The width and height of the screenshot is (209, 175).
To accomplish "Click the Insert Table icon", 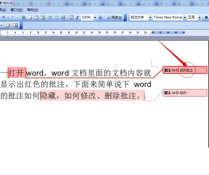I will pyautogui.click(x=36, y=18).
